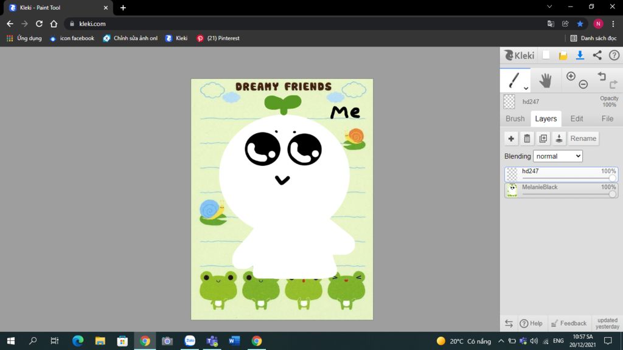This screenshot has width=623, height=350.
Task: Open the '(21) Pinterest' bookmark
Action: pyautogui.click(x=218, y=38)
